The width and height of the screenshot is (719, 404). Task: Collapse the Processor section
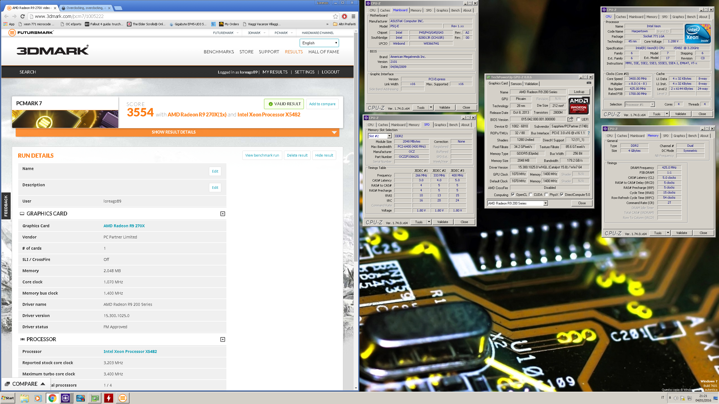click(223, 339)
